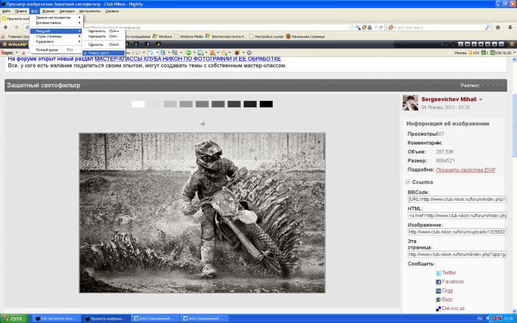Click Sergeevichev Mihail's avatar picture
This screenshot has height=323, width=517.
click(x=410, y=103)
